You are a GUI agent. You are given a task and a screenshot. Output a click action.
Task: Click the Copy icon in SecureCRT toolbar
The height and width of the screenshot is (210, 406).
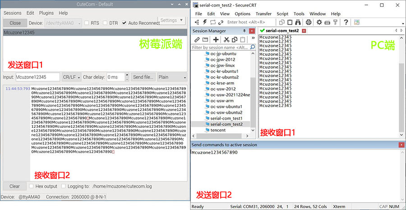coord(282,22)
